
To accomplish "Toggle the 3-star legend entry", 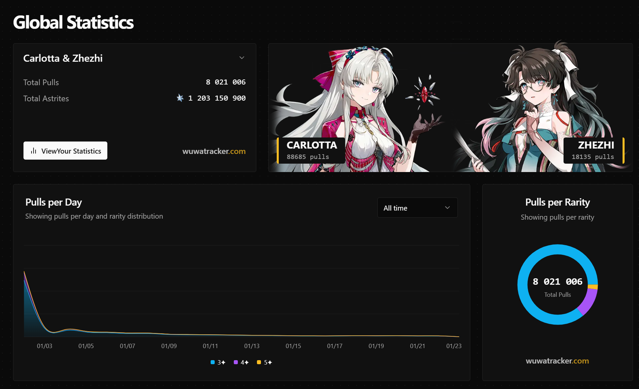I will 218,362.
